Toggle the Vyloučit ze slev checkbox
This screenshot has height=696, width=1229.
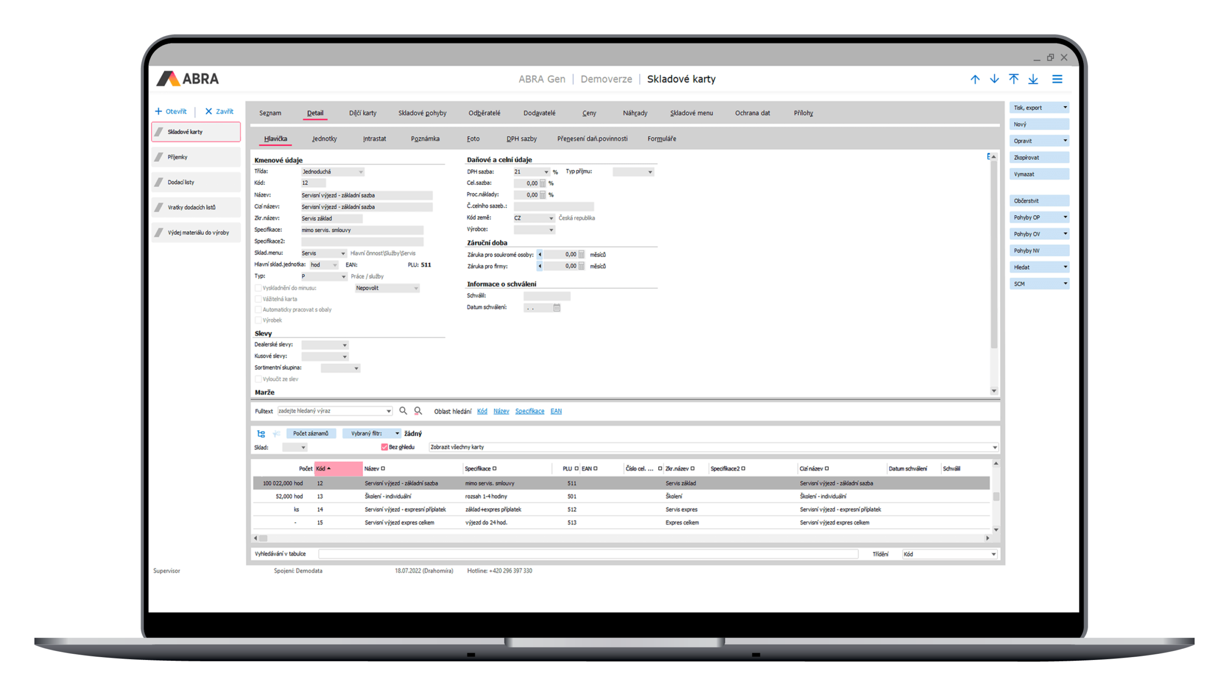pos(258,379)
